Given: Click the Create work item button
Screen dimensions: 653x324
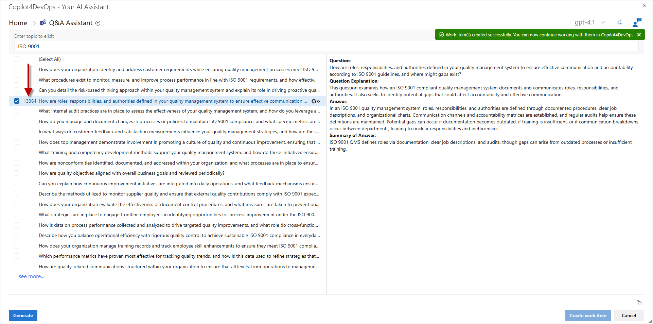Looking at the screenshot, I should click(588, 316).
